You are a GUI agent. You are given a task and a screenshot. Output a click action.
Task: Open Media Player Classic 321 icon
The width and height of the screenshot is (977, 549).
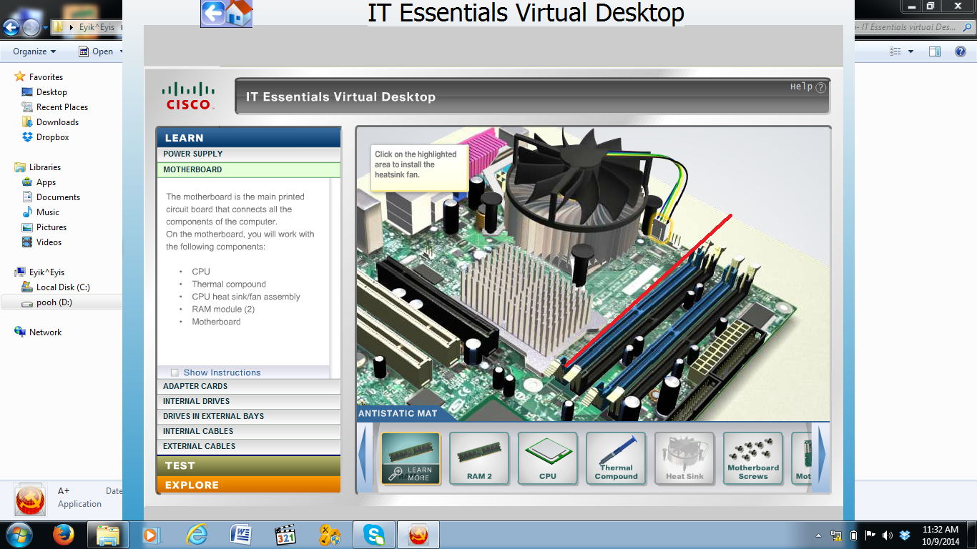[x=285, y=535]
